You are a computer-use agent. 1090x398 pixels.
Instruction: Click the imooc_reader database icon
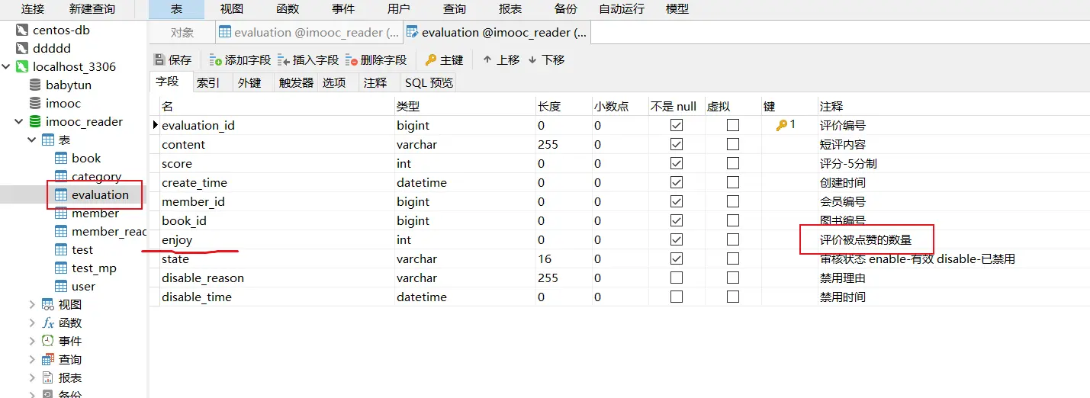click(x=35, y=121)
